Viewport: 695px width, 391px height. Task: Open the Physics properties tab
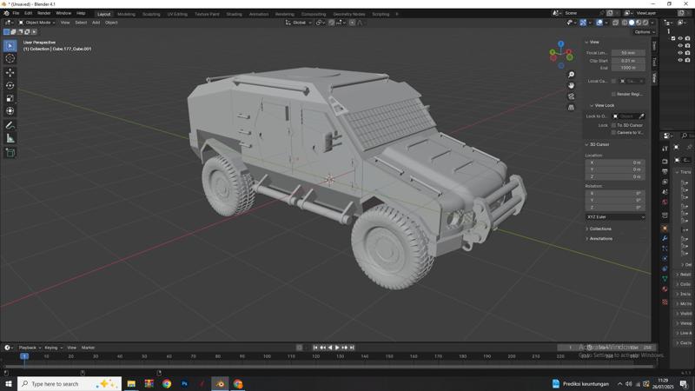(x=665, y=258)
